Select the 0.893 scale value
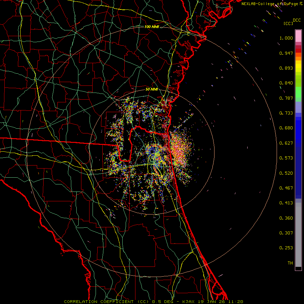The image size is (304, 304). pyautogui.click(x=286, y=68)
